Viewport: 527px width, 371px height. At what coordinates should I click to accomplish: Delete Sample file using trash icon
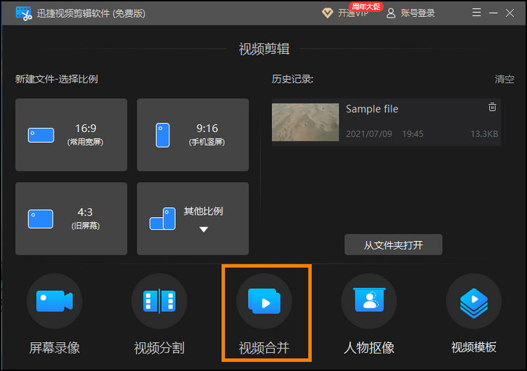[x=492, y=107]
